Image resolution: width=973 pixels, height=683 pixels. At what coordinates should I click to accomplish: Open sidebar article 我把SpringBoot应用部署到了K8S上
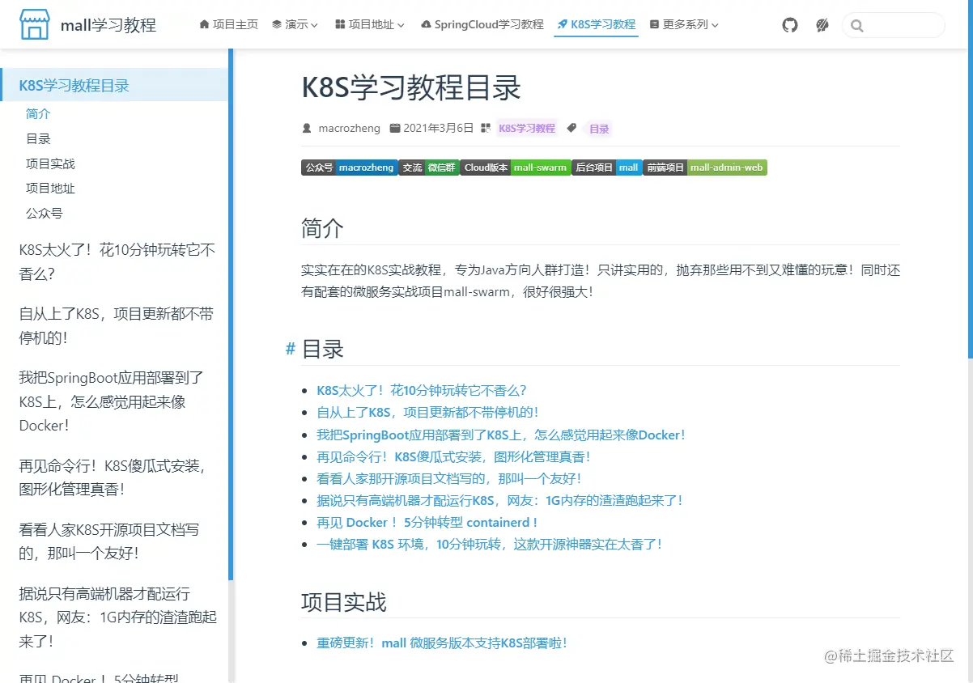tap(112, 401)
